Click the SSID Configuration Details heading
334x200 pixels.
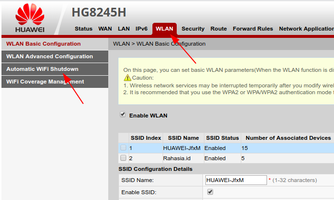tap(155, 169)
